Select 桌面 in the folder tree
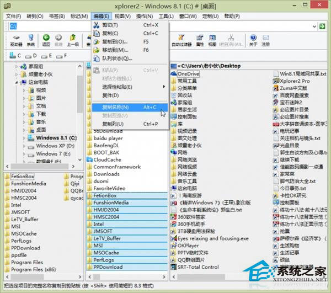This screenshot has width=331, height=293. [37, 130]
